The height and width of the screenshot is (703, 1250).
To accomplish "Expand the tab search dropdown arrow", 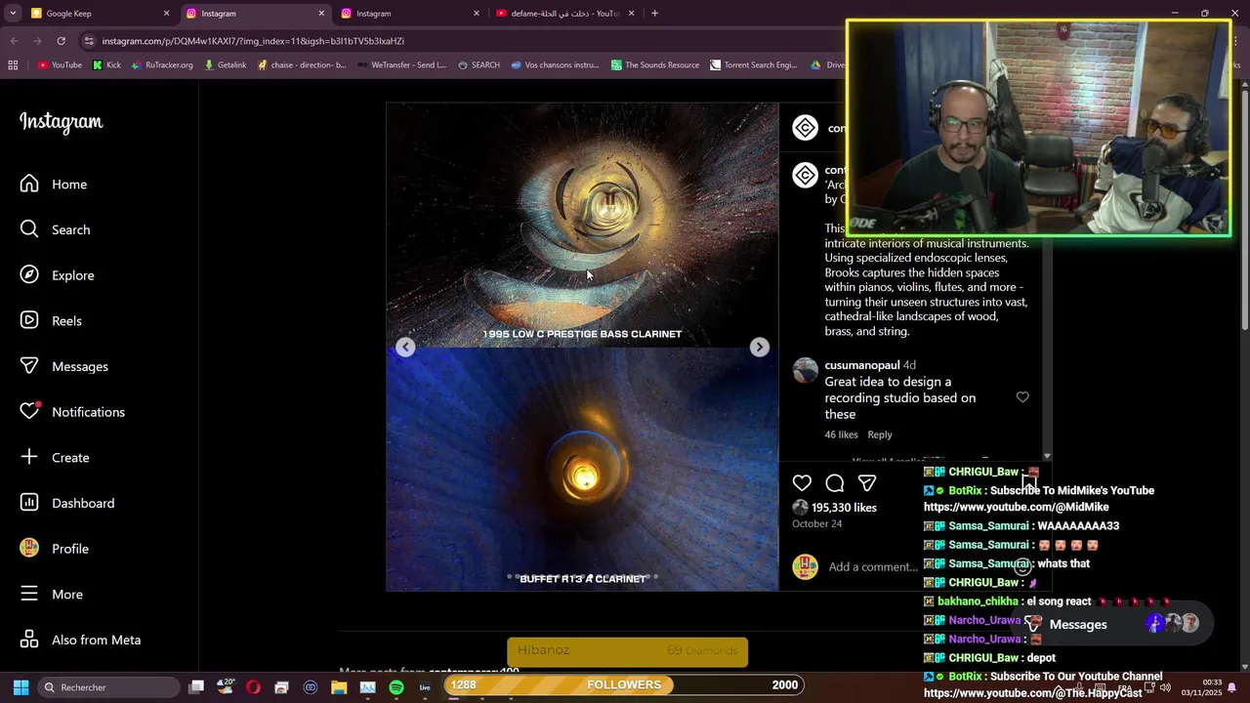I will 13,14.
